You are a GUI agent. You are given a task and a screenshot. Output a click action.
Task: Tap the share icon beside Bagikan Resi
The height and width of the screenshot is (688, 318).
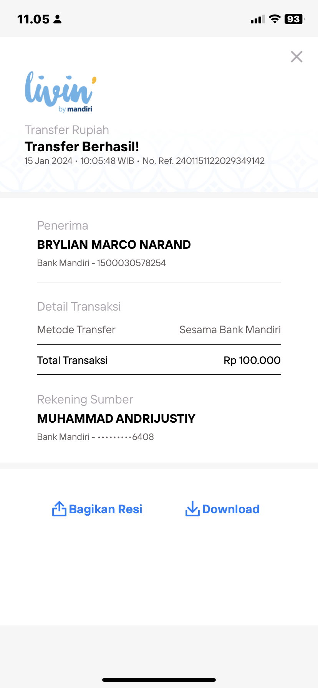click(59, 509)
